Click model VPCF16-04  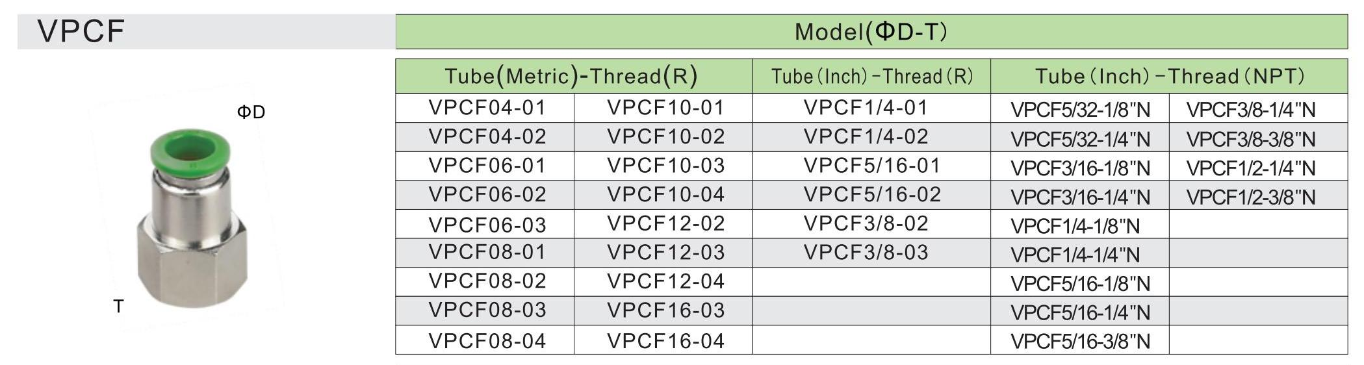(x=665, y=341)
